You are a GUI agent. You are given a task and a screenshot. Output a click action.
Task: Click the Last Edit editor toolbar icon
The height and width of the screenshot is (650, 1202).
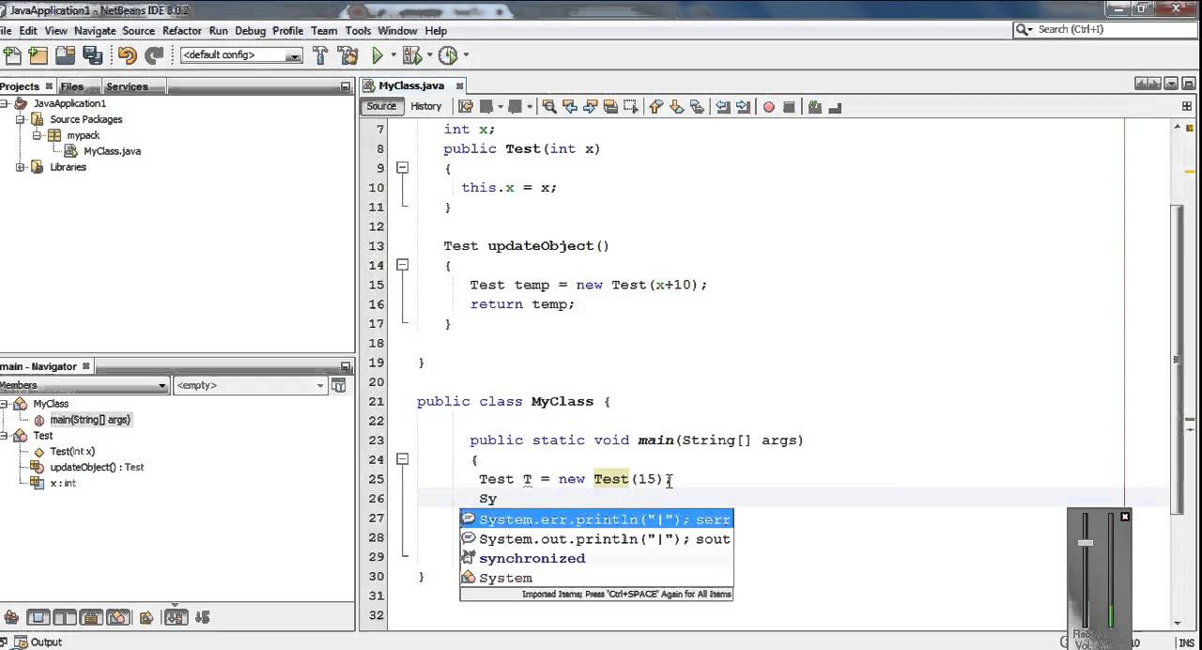[x=466, y=106]
